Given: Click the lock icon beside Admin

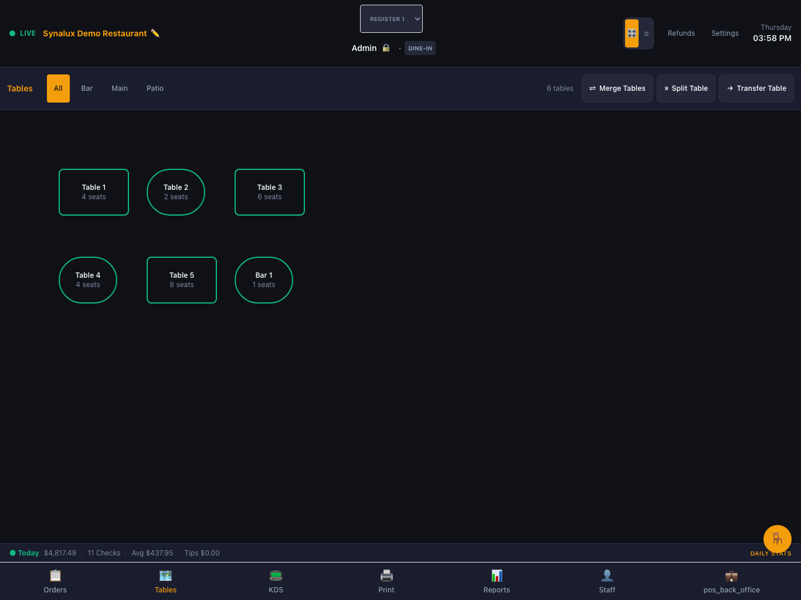Looking at the screenshot, I should point(386,48).
